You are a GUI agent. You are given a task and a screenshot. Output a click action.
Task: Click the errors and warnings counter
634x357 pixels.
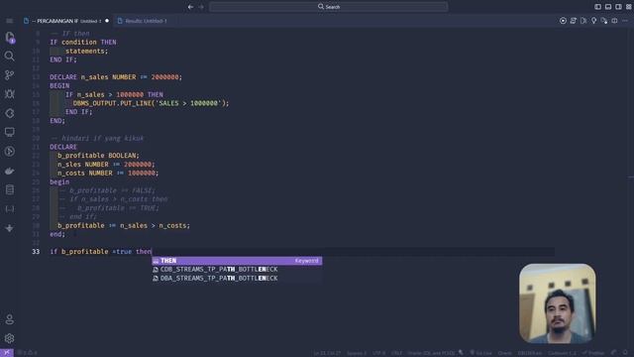pos(28,353)
